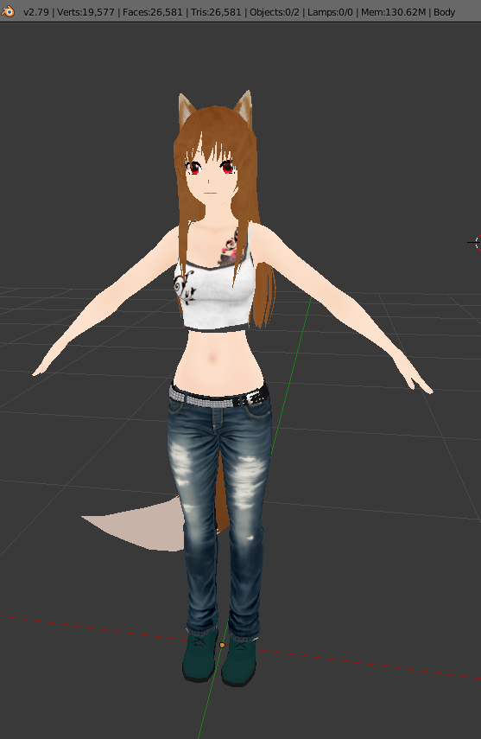This screenshot has width=481, height=739.
Task: Select the orange object origin dot between shoes
Action: (x=222, y=645)
